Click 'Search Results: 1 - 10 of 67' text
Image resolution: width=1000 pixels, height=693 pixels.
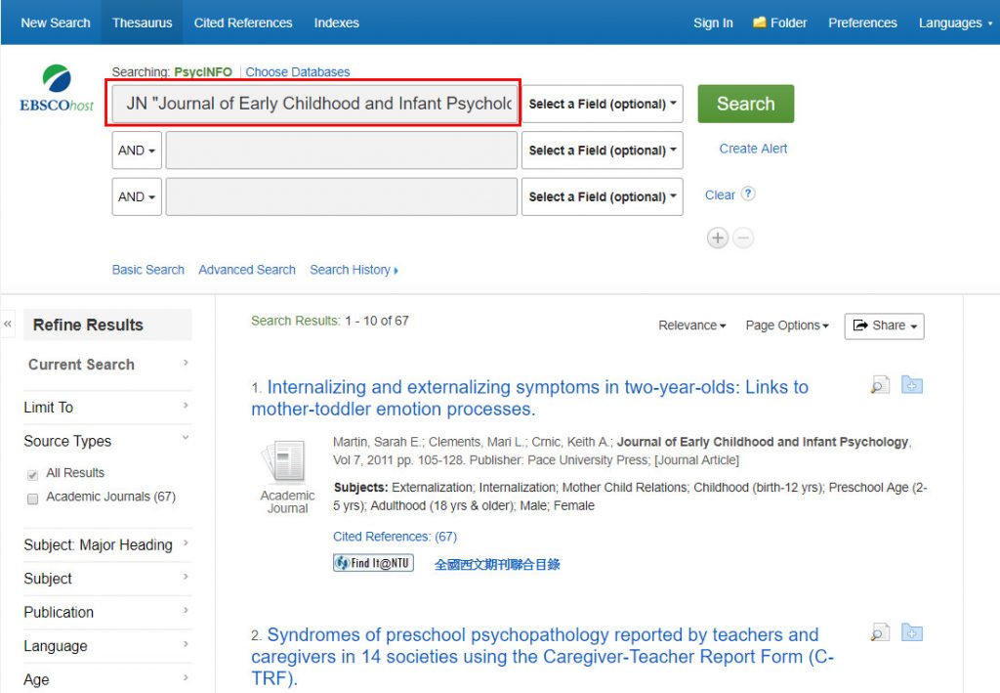[x=330, y=321]
